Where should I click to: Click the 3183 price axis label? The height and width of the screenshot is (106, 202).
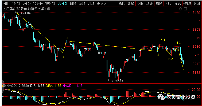196,72
